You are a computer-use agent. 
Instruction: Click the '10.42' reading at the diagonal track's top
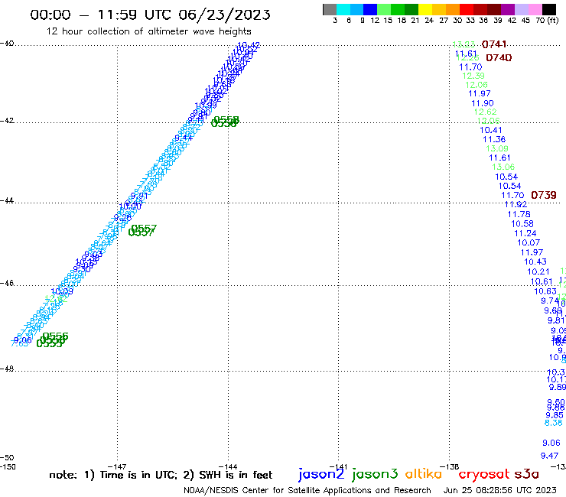click(x=249, y=46)
